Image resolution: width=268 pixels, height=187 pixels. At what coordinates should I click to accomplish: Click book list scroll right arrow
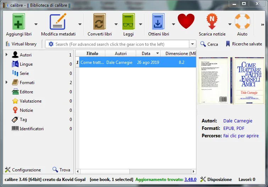click(x=194, y=171)
